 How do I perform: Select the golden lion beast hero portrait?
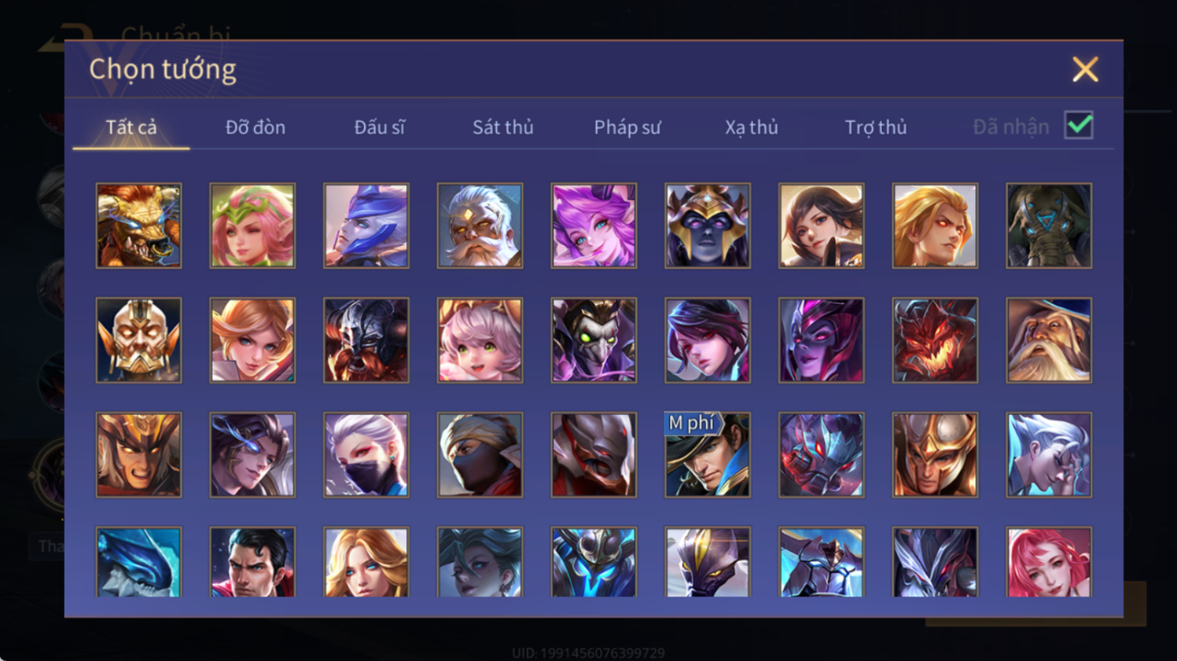point(139,226)
